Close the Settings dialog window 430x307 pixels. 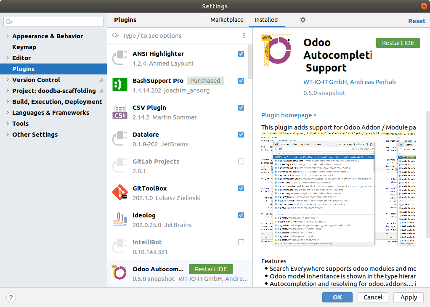click(x=424, y=6)
